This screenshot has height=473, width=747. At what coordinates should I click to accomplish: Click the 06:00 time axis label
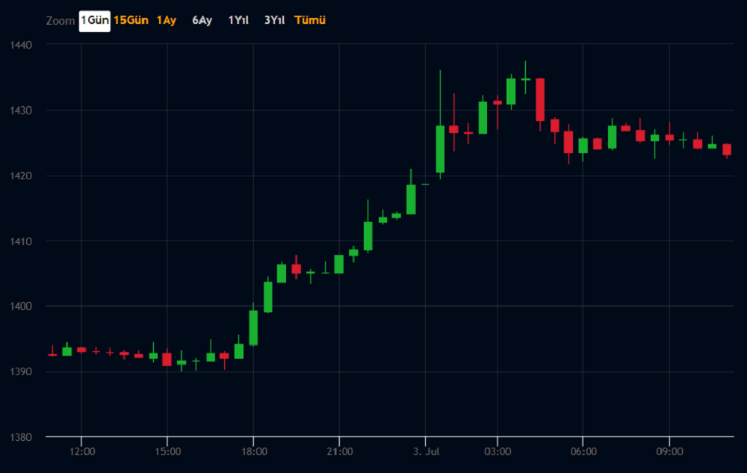tap(583, 451)
